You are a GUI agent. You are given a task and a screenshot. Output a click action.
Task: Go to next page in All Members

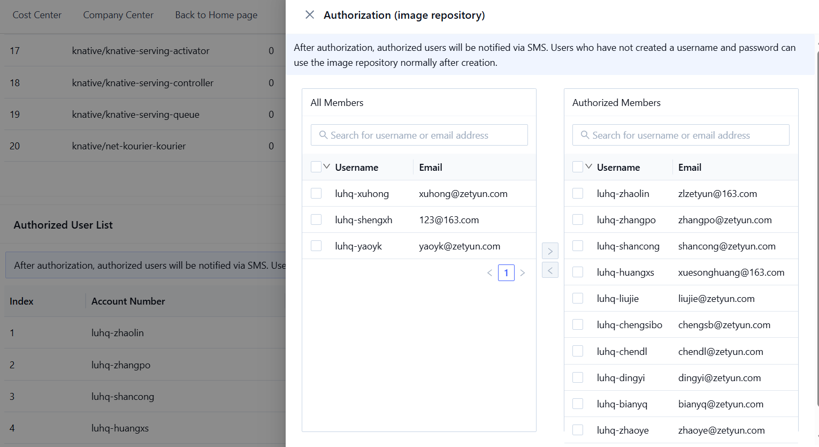tap(523, 273)
